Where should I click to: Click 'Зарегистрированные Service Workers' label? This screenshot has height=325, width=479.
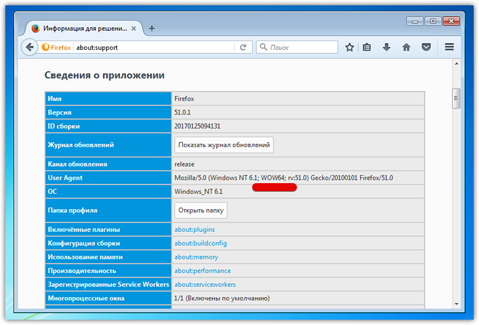point(109,284)
